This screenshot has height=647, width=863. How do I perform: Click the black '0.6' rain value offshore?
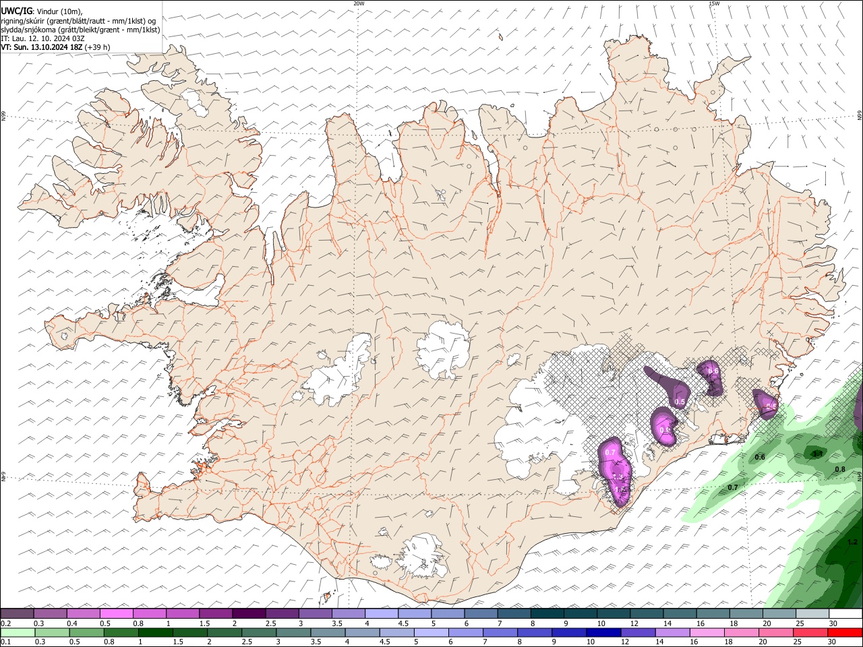coord(760,458)
